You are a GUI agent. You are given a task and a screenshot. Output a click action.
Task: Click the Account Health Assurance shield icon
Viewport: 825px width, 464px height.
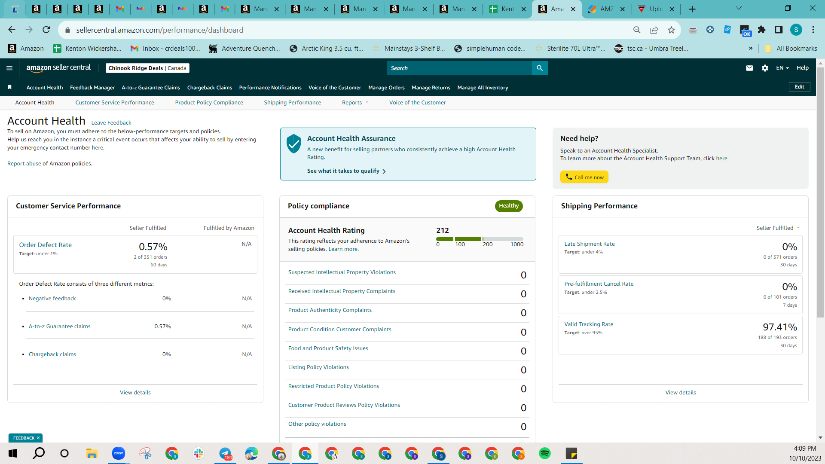(294, 143)
